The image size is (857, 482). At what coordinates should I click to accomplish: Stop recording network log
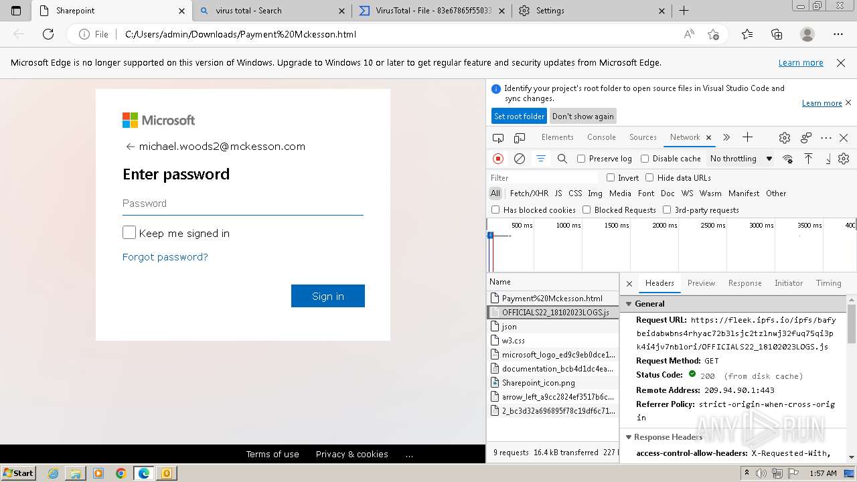coord(498,159)
